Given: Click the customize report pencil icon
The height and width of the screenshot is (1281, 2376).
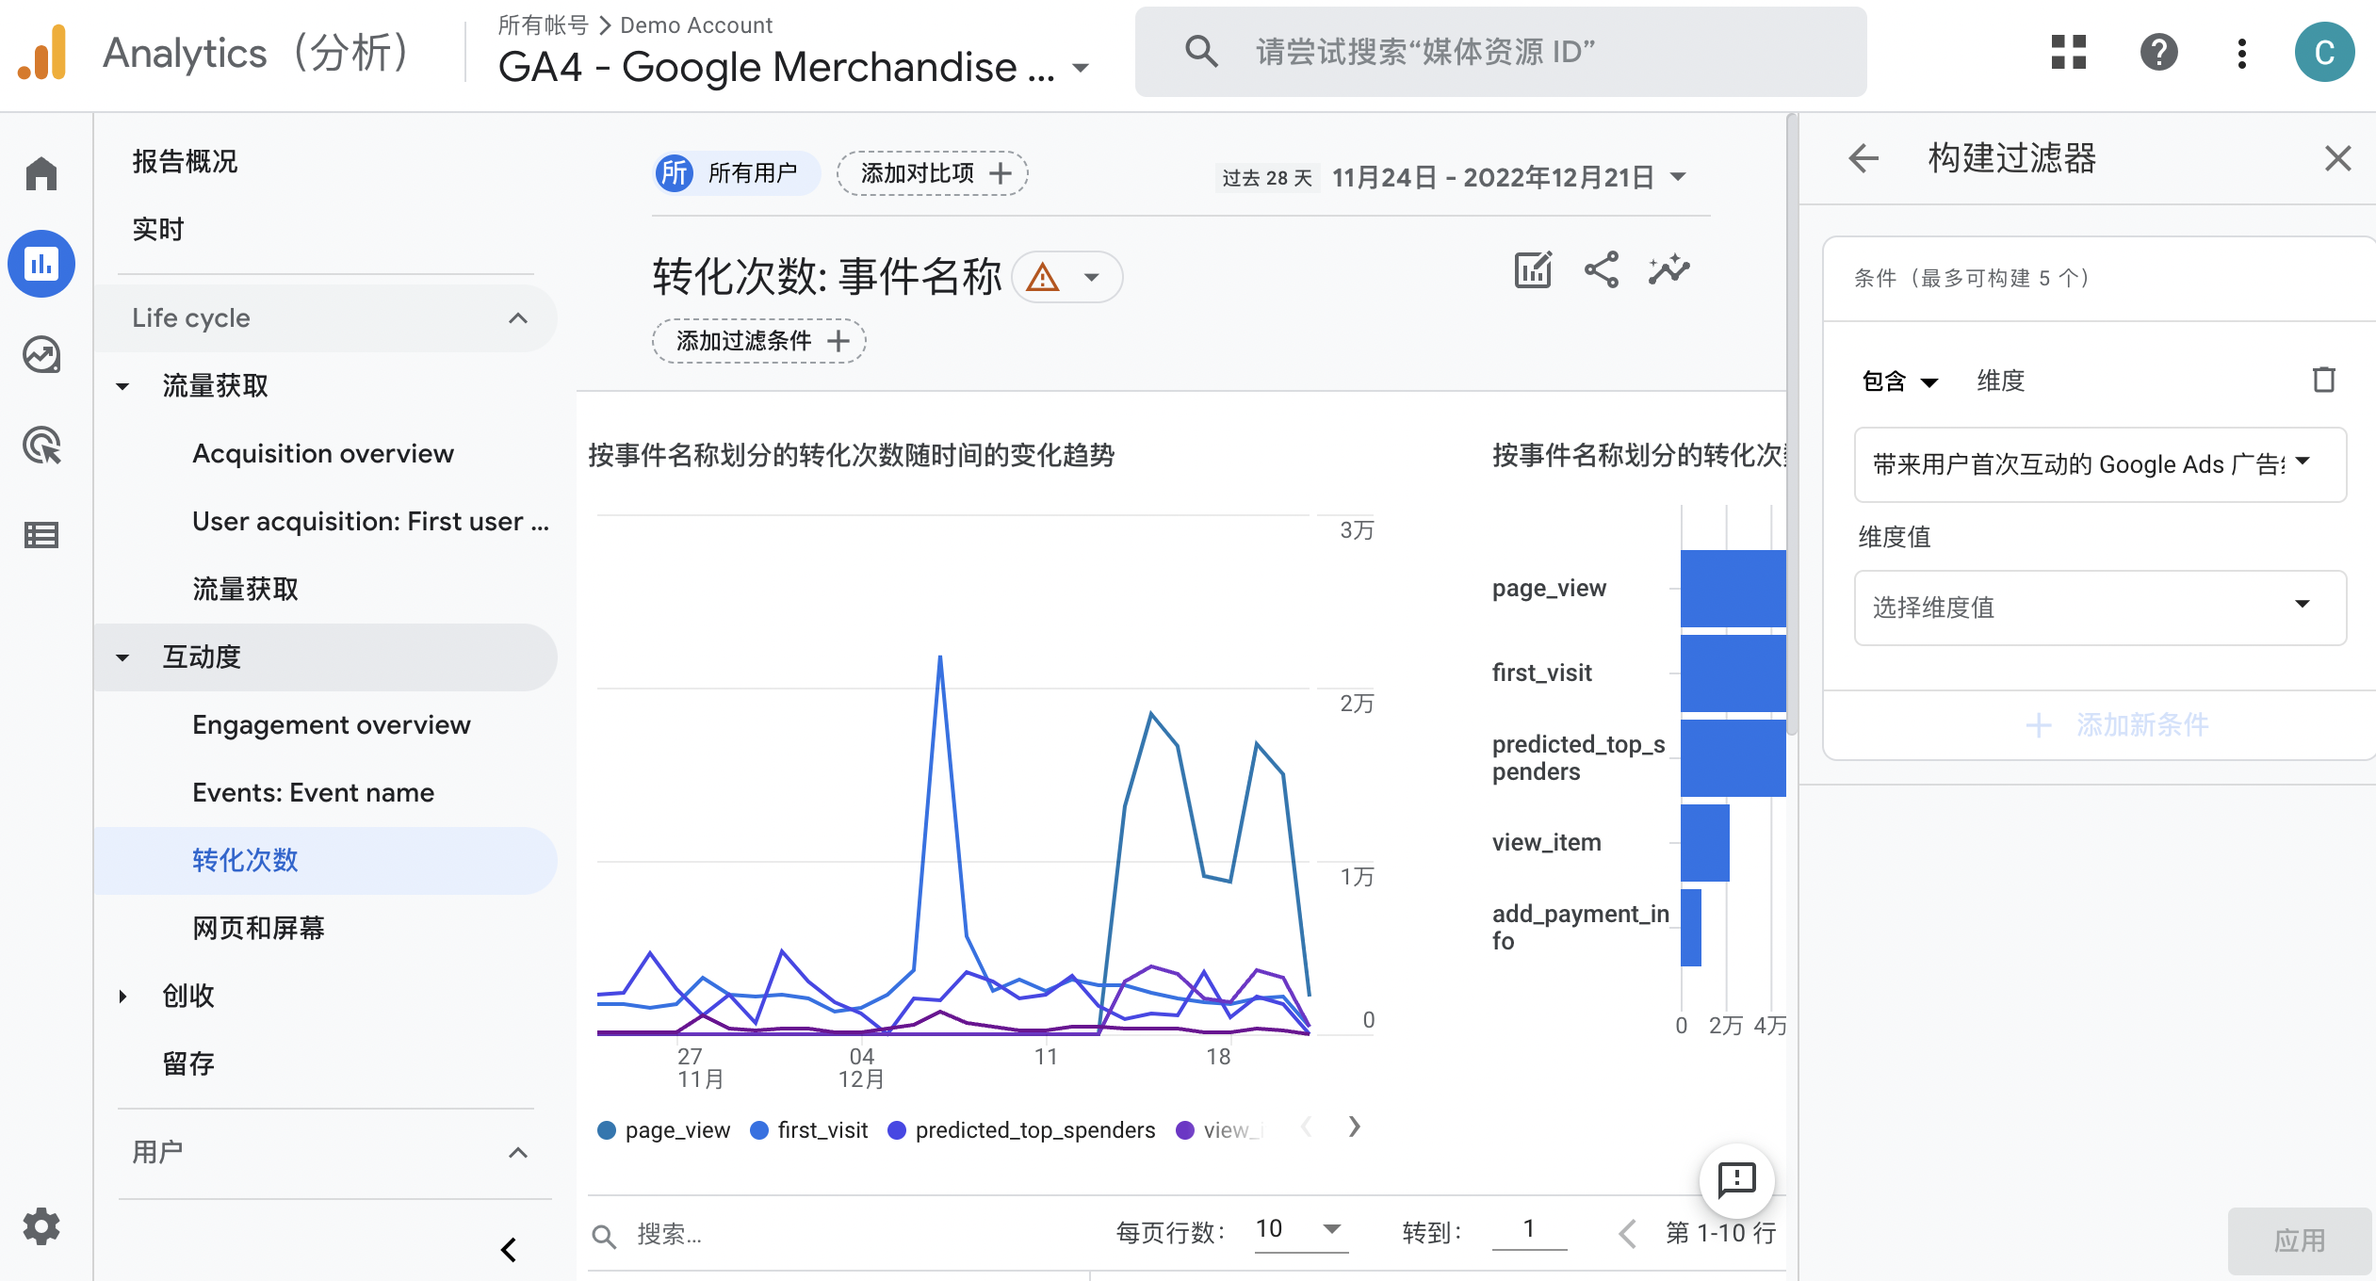Looking at the screenshot, I should 1533,271.
